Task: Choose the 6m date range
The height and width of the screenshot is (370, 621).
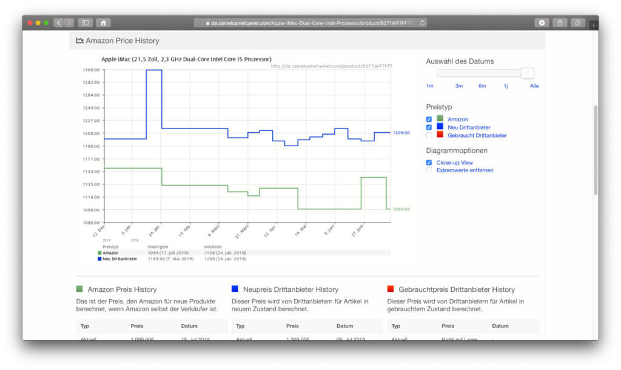Action: [482, 86]
